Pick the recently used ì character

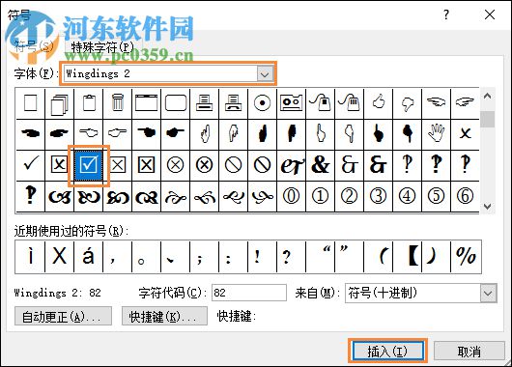[30, 257]
